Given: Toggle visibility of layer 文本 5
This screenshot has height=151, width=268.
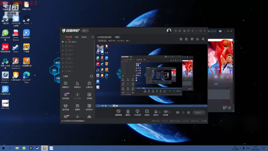Looking at the screenshot, I should pos(63,46).
